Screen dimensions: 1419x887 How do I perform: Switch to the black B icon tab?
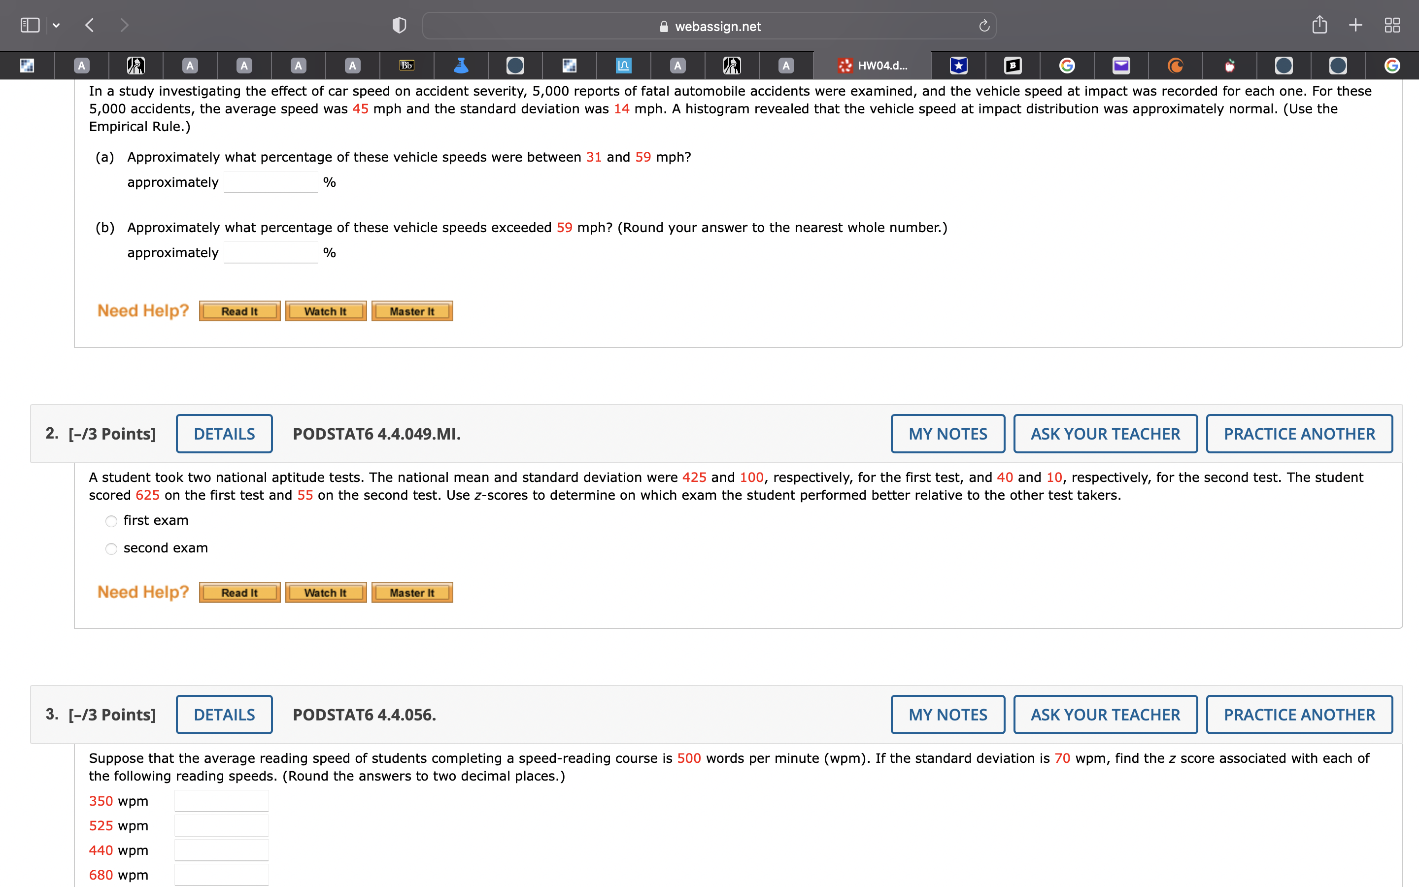tap(1013, 65)
